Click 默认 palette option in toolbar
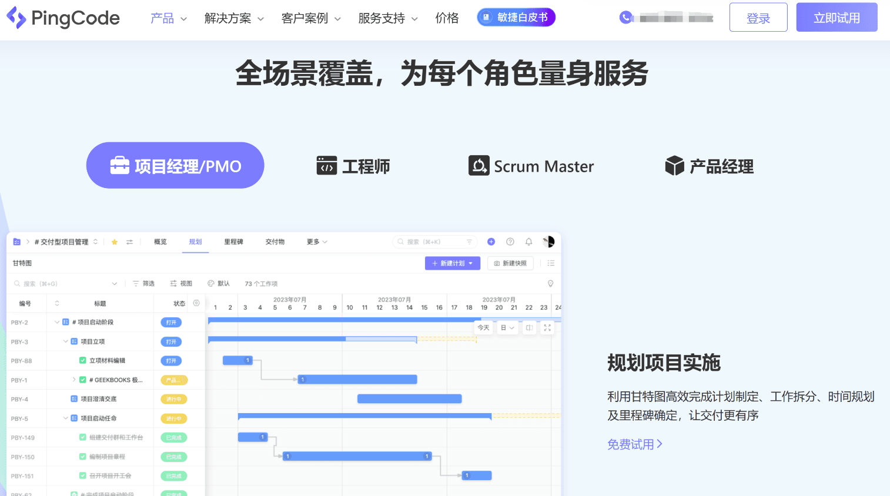The height and width of the screenshot is (496, 890). (x=219, y=284)
